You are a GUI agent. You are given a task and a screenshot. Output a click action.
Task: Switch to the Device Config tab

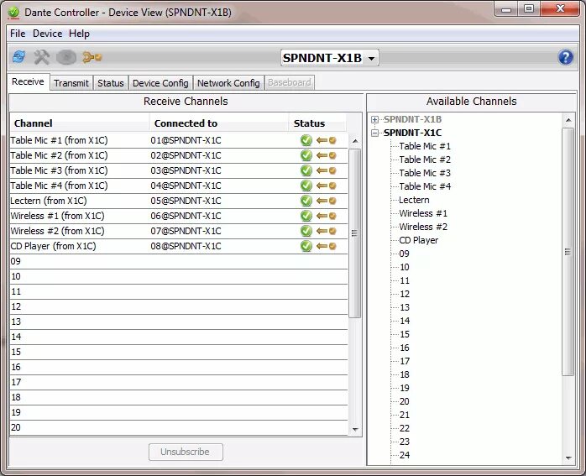pos(160,83)
